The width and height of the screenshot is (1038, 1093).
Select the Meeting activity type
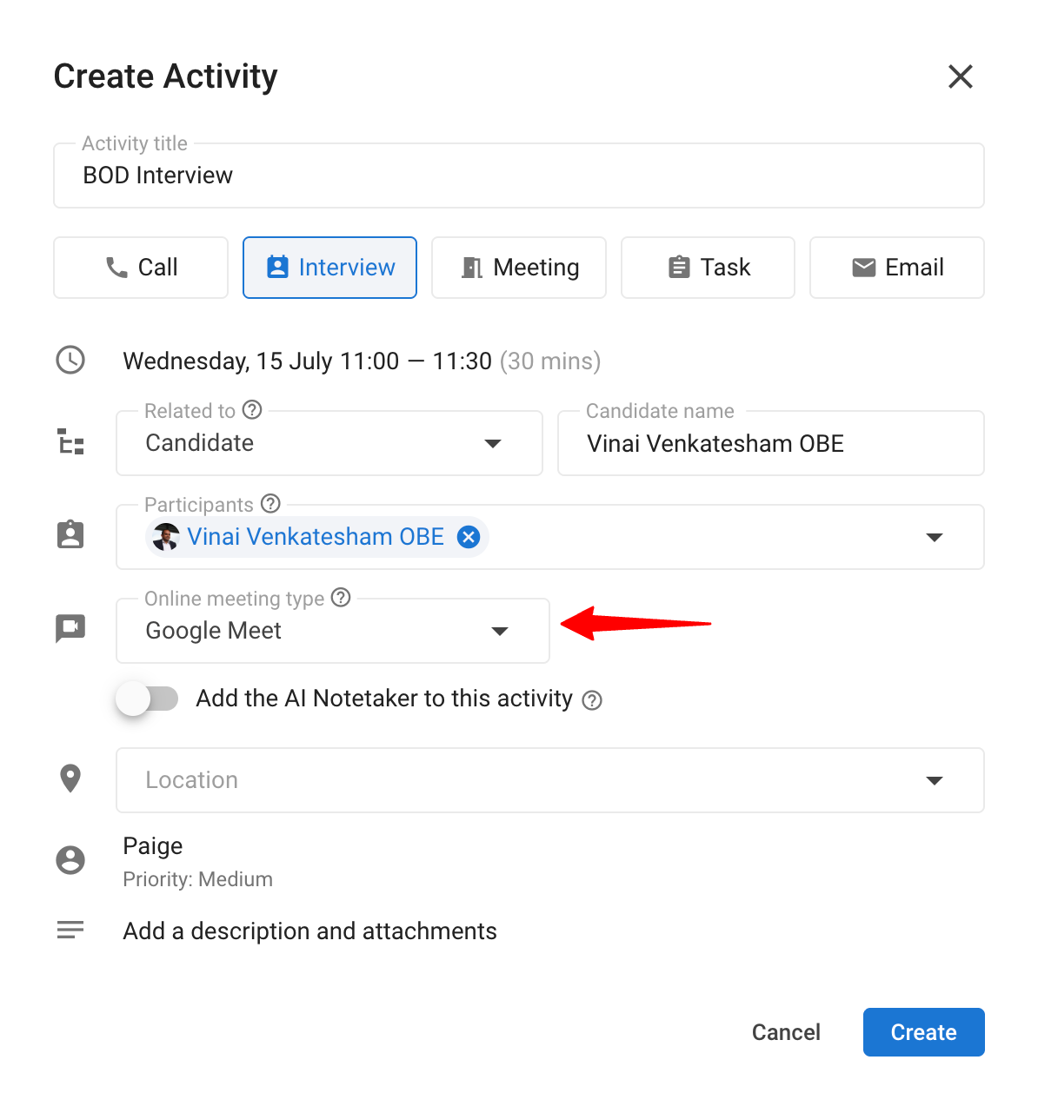click(519, 268)
